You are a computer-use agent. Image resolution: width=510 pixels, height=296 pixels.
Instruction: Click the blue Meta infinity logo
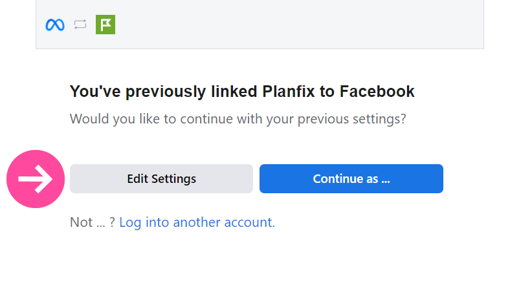tap(55, 25)
